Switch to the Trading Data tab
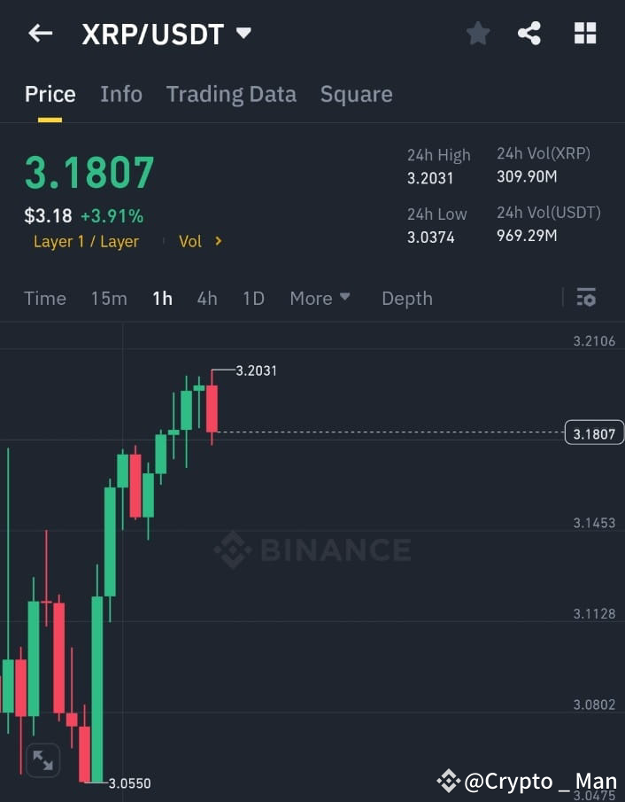The width and height of the screenshot is (625, 802). point(231,94)
